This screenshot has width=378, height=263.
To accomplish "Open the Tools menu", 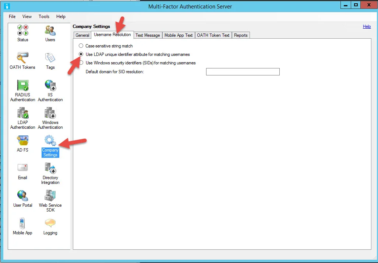I will pos(44,17).
